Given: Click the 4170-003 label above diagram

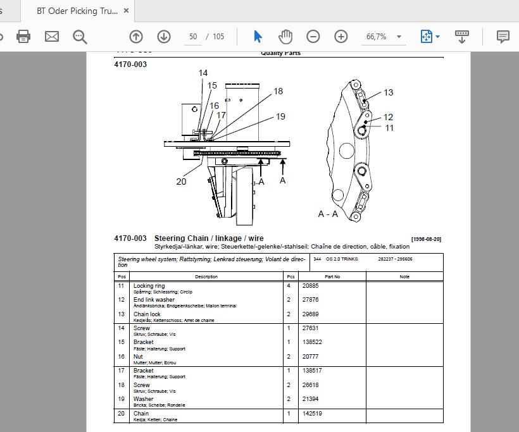Looking at the screenshot, I should (x=130, y=64).
